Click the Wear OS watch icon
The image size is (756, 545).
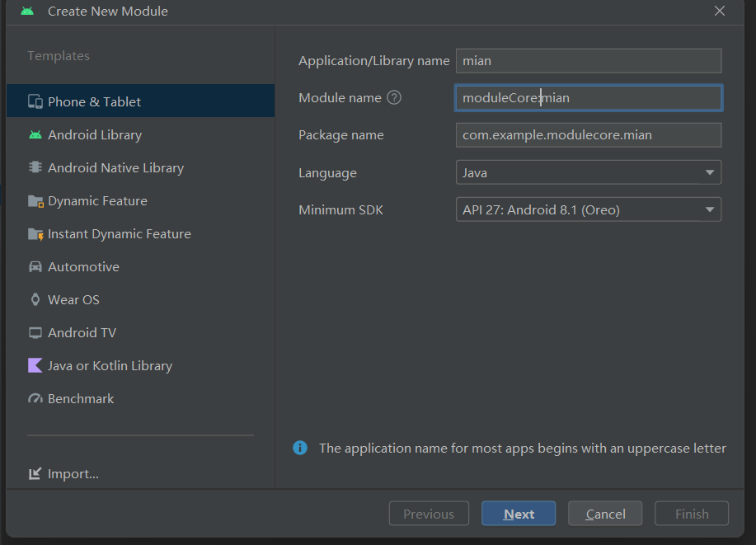coord(35,299)
